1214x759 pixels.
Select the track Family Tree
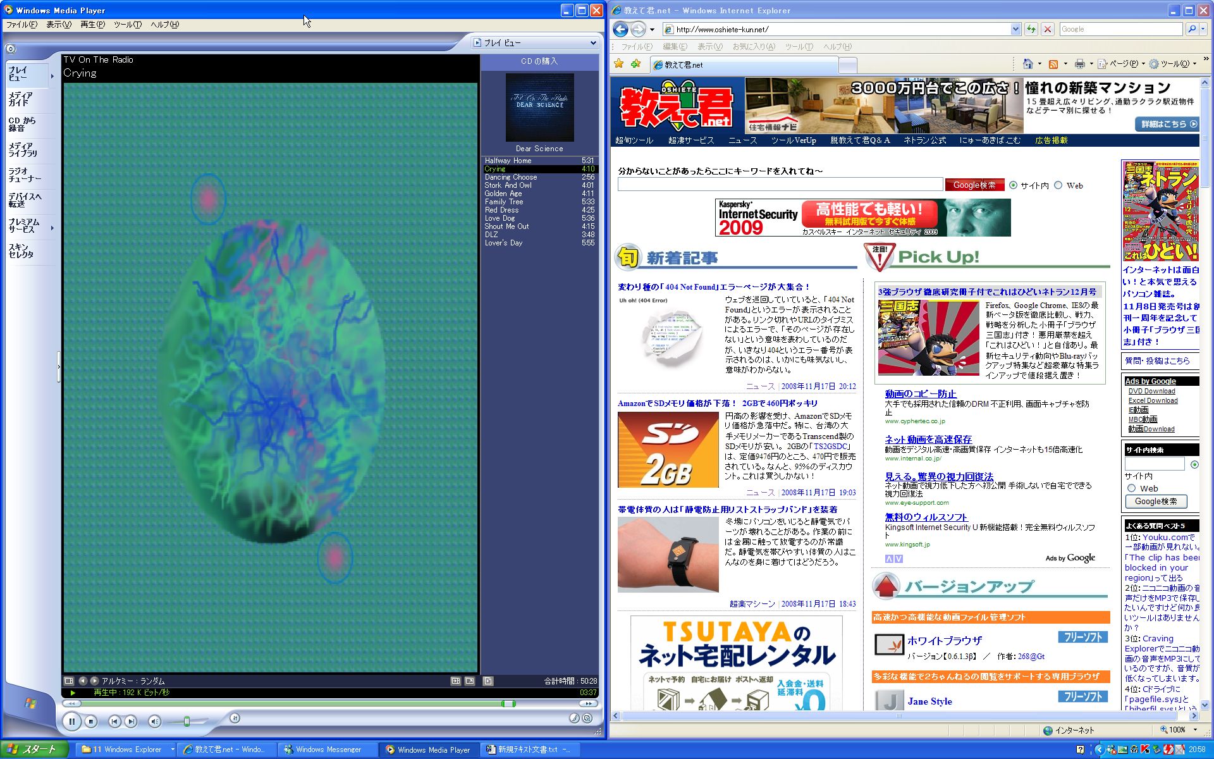point(539,202)
